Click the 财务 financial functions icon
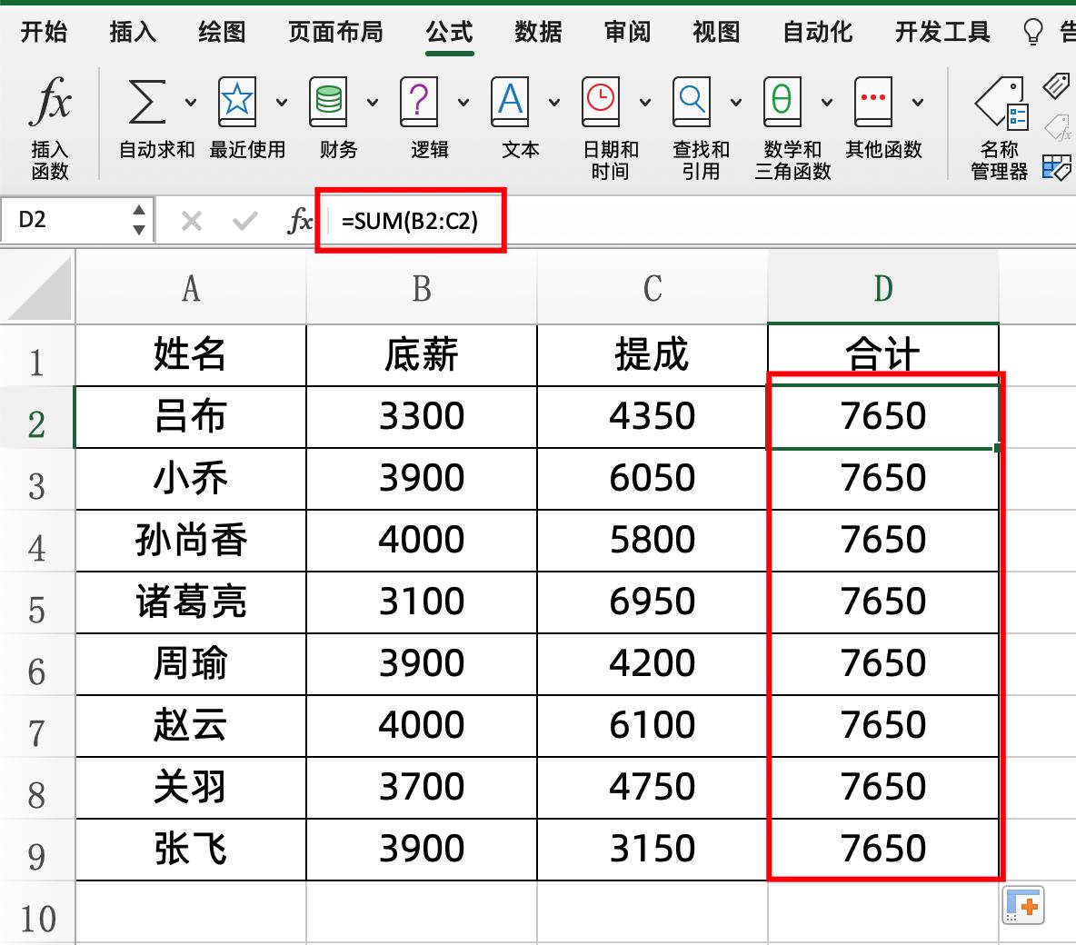Screen dimensions: 1076x945 [329, 102]
